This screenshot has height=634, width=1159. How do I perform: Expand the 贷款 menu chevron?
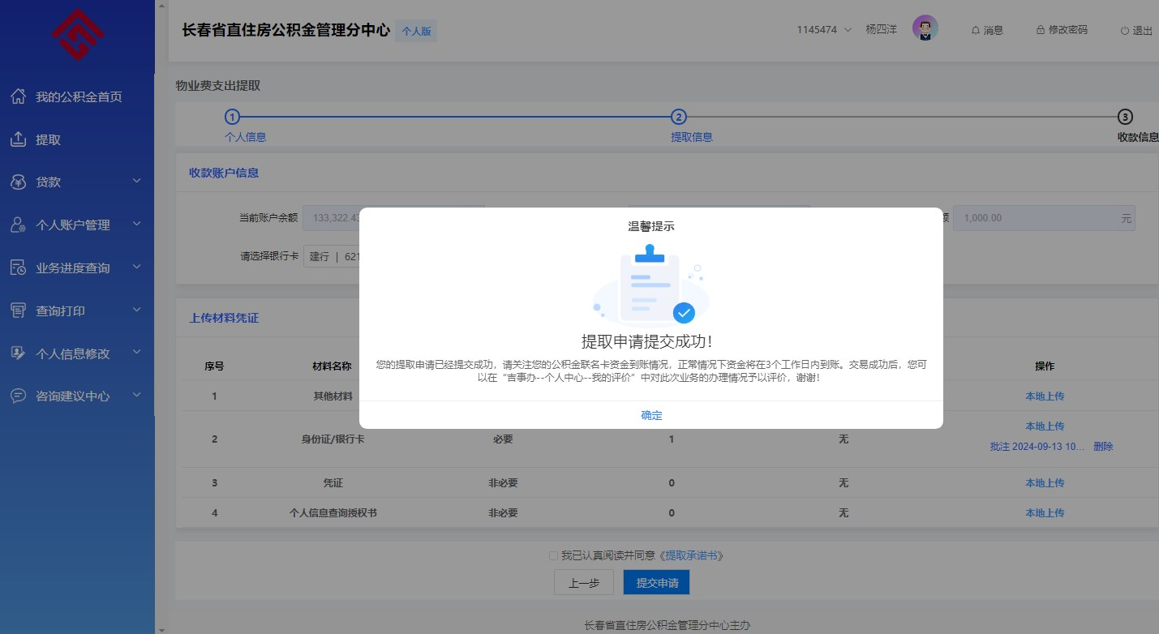click(x=137, y=182)
